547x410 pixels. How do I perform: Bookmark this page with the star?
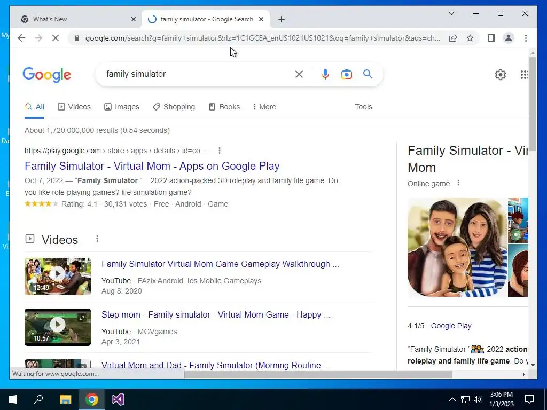[x=470, y=38]
